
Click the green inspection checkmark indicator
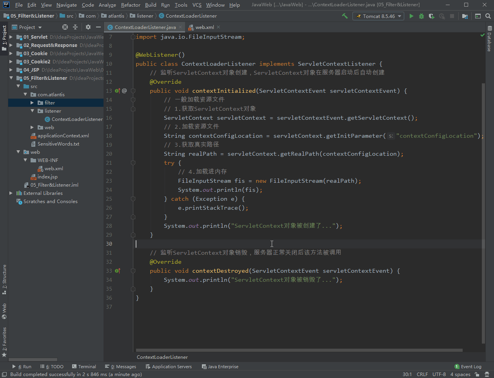pyautogui.click(x=483, y=35)
